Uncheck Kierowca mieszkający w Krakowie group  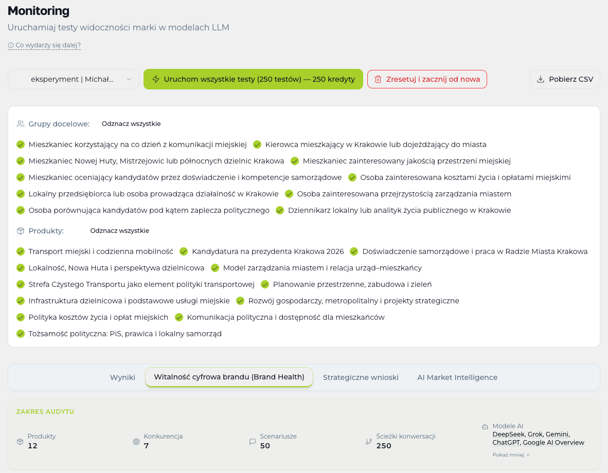click(257, 144)
